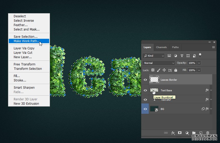The image size is (220, 143).
Task: Filter layers by smart object icon
Action: click(x=194, y=56)
